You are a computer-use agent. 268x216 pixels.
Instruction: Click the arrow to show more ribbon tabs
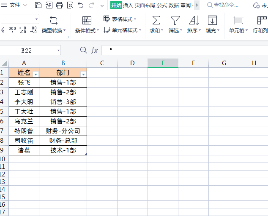point(197,5)
